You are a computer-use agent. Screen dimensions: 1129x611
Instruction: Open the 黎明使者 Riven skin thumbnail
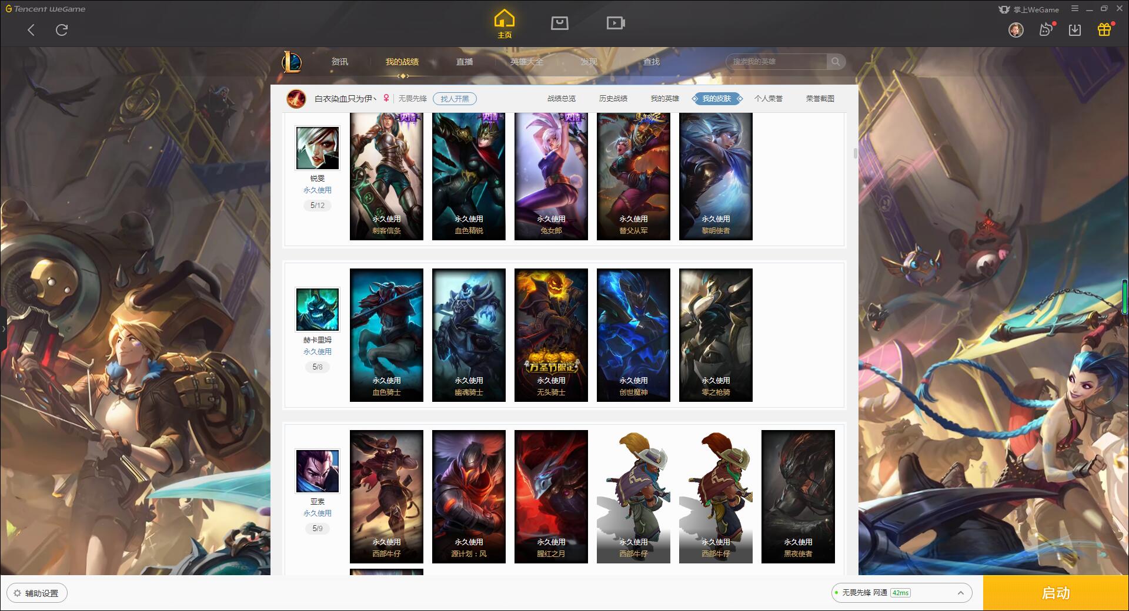tap(716, 176)
